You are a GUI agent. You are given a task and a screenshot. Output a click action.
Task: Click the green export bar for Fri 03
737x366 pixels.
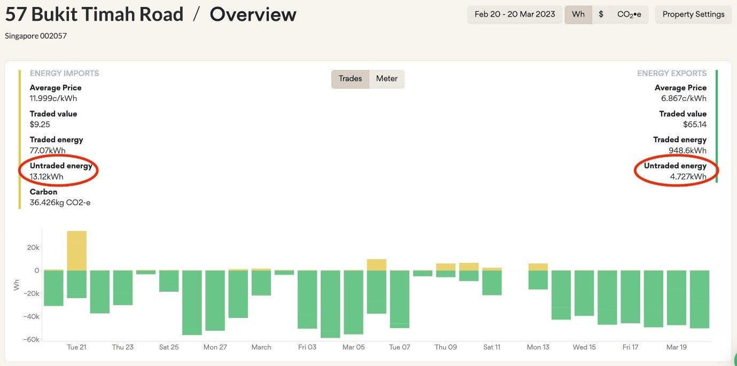point(307,299)
